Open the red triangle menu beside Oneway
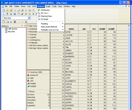This screenshot has width=132, height=110. (x=28, y=34)
